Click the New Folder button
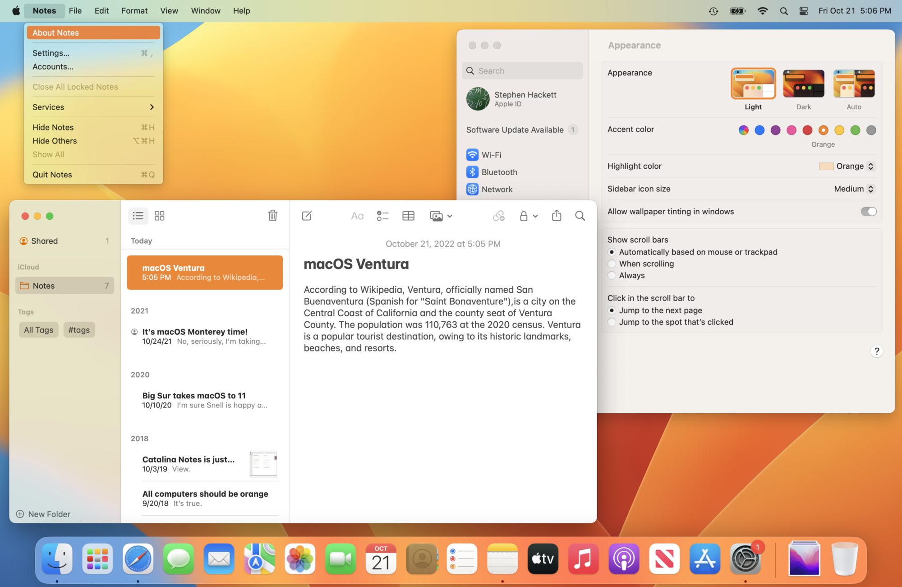This screenshot has height=587, width=902. tap(43, 514)
